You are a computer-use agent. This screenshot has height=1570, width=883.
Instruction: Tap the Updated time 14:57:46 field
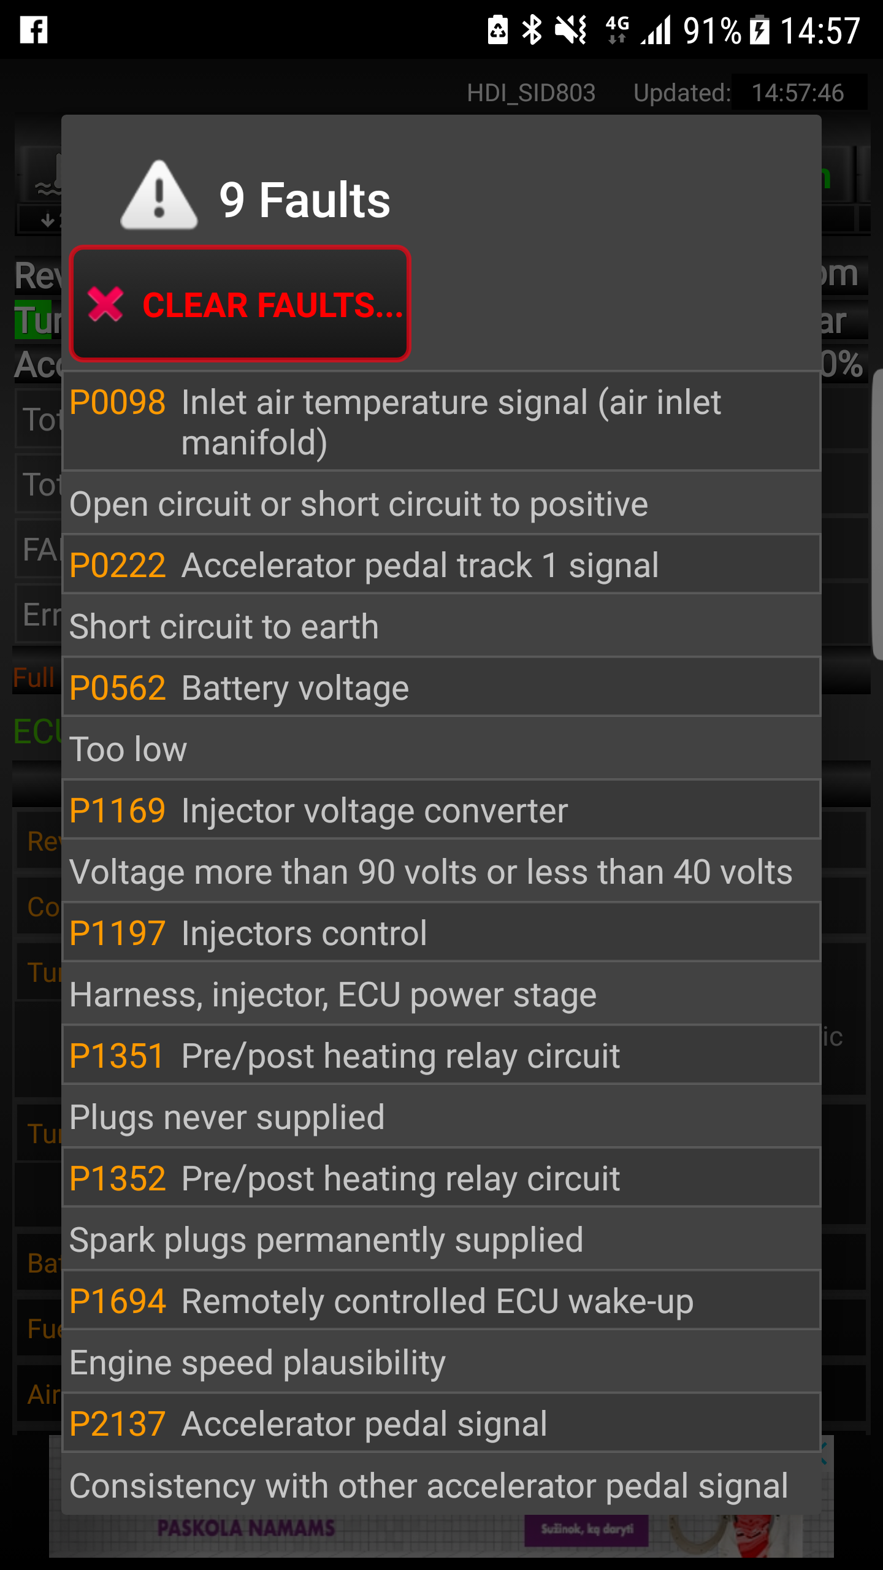798,93
